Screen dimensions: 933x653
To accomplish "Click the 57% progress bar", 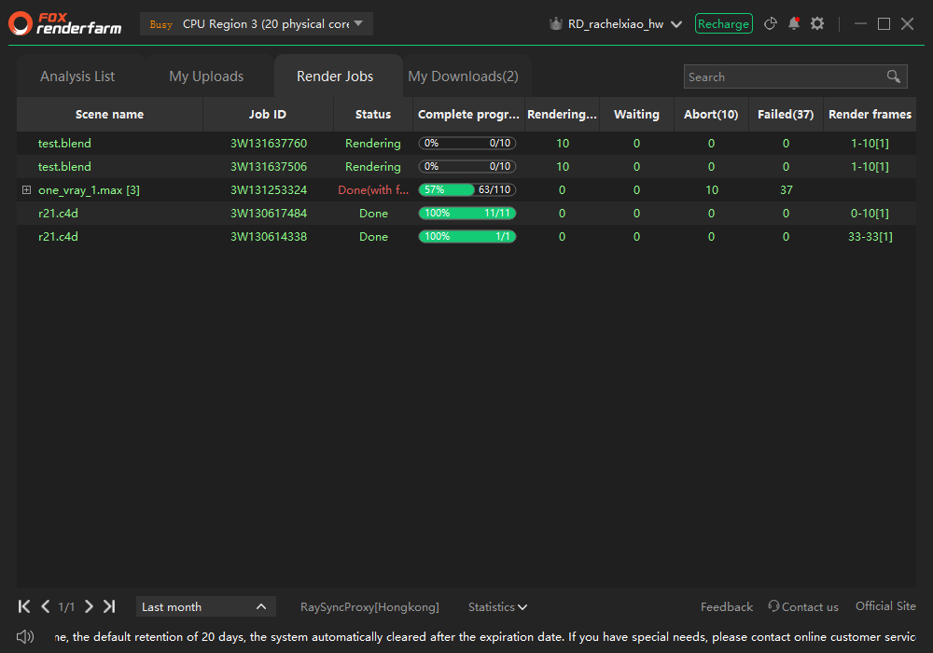I will tap(467, 189).
